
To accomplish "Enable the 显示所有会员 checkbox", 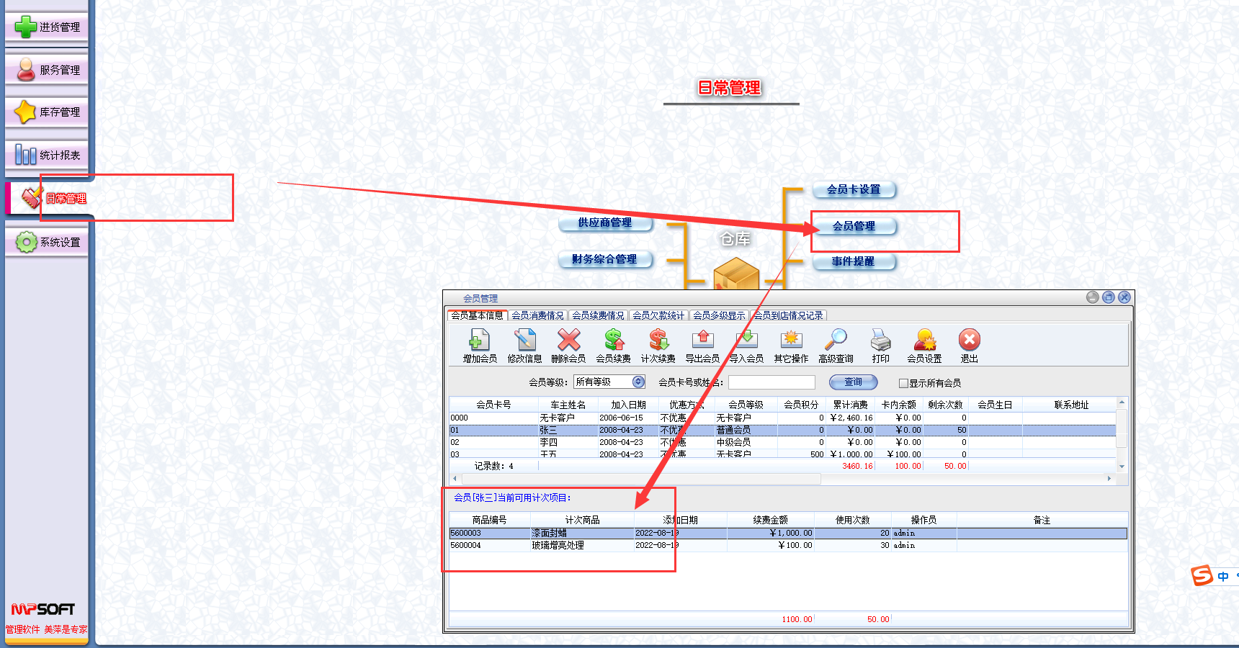I will [903, 383].
